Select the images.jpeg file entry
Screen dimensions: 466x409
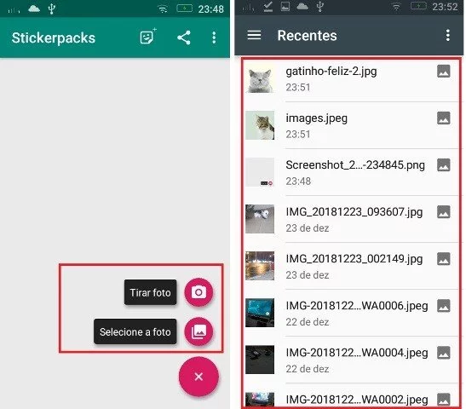352,126
